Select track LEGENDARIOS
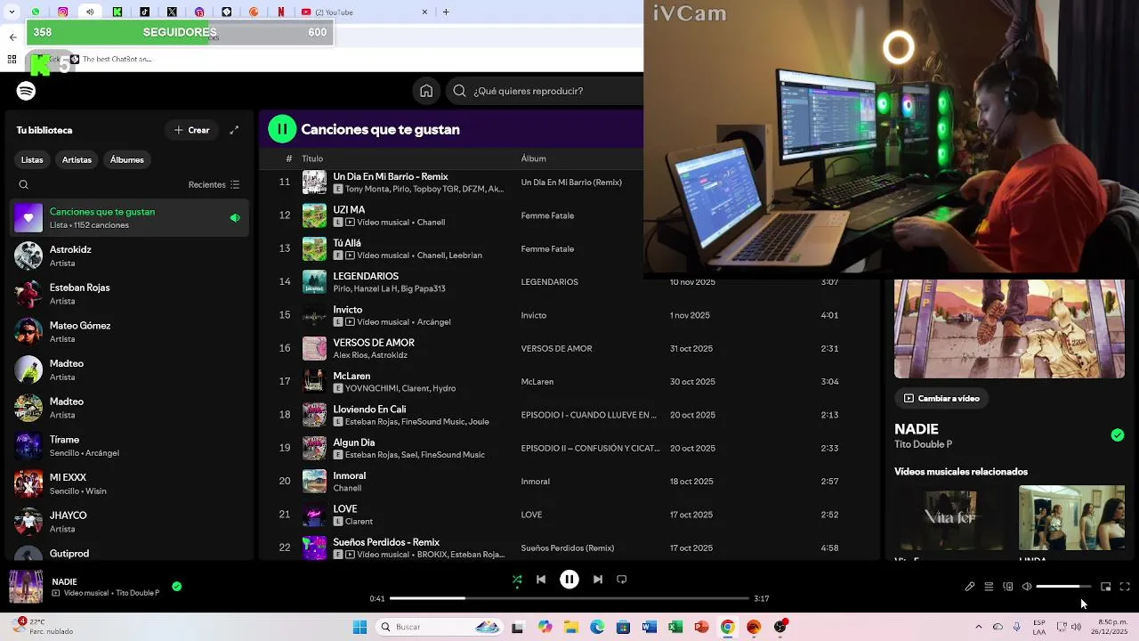1139x641 pixels. [366, 277]
